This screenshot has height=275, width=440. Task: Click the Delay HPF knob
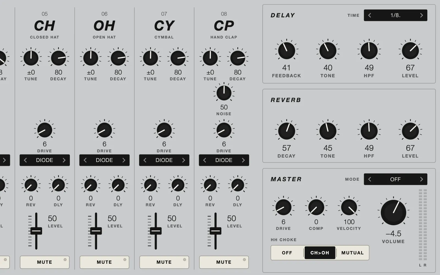tap(369, 51)
